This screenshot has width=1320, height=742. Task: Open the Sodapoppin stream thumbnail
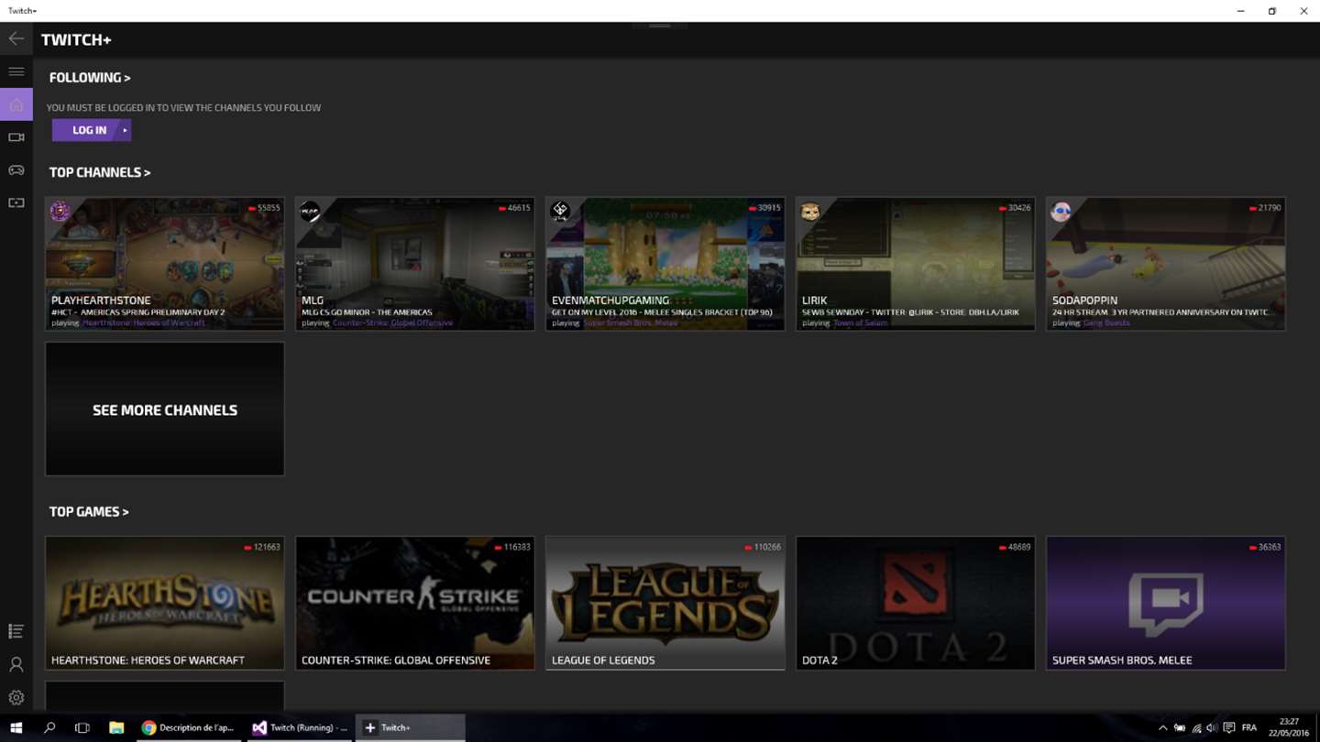pos(1166,264)
